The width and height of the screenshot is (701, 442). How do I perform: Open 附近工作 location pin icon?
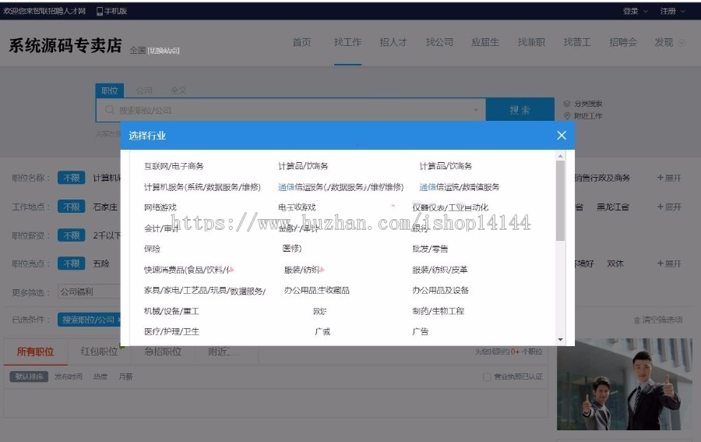[567, 116]
